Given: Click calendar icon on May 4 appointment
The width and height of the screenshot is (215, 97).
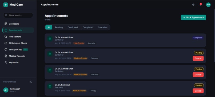Looking at the screenshot, I should (x=50, y=39).
